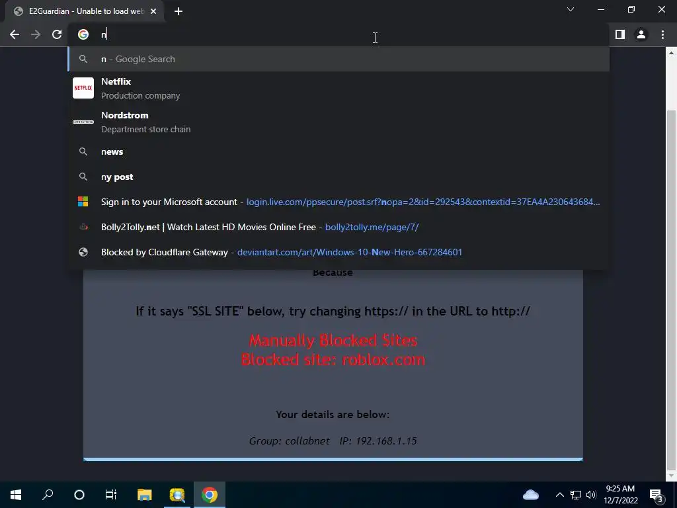Click globe icon beside Cloudflare Gateway entry

(x=83, y=252)
